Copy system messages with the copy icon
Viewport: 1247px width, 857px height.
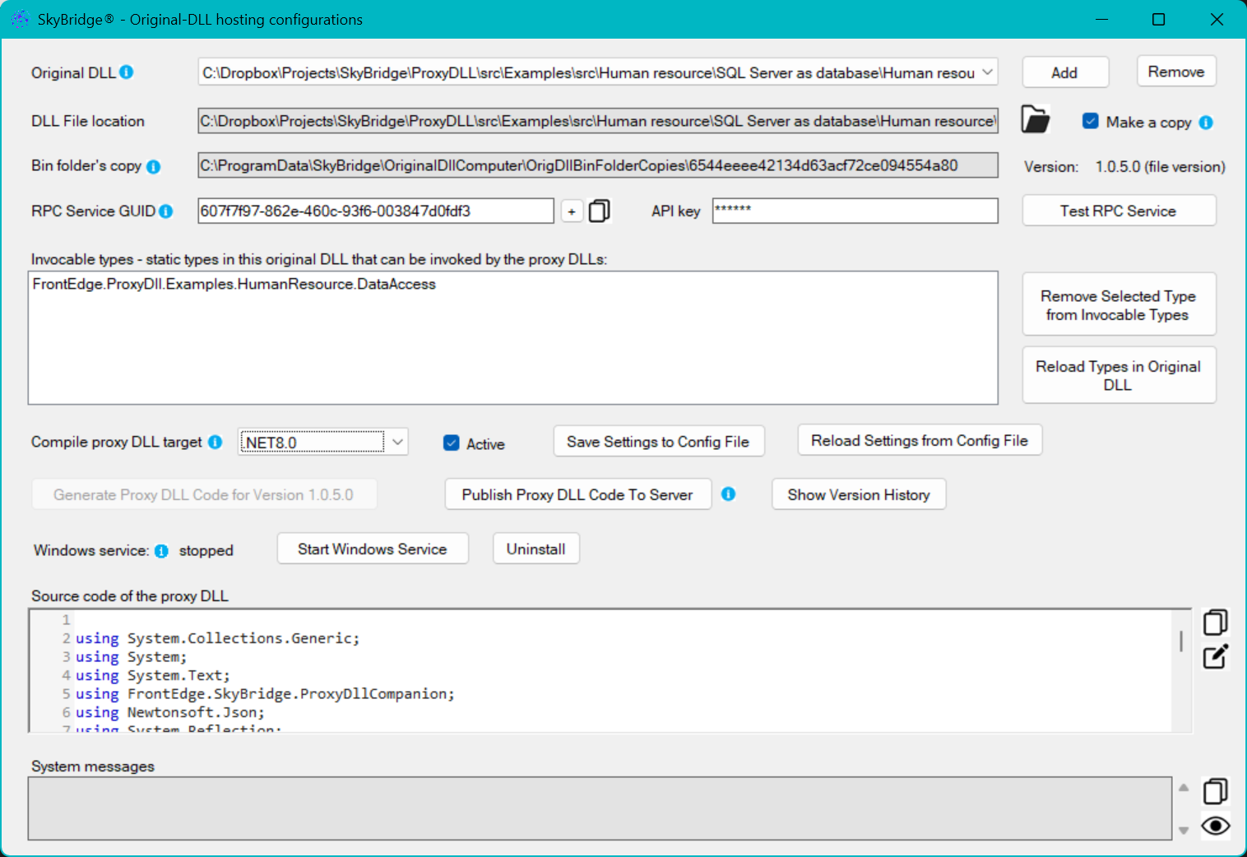point(1215,791)
